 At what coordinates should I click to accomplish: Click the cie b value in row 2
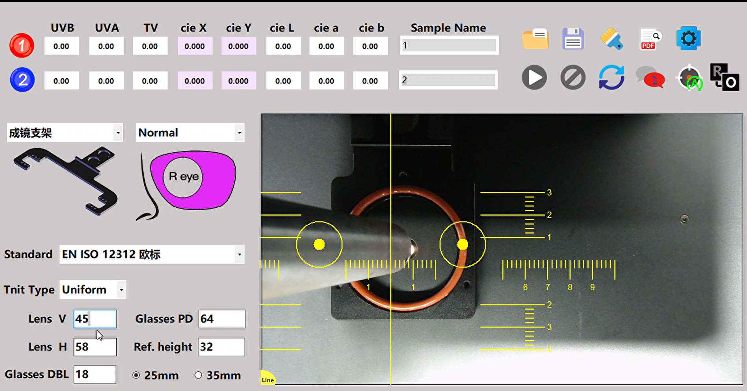370,81
